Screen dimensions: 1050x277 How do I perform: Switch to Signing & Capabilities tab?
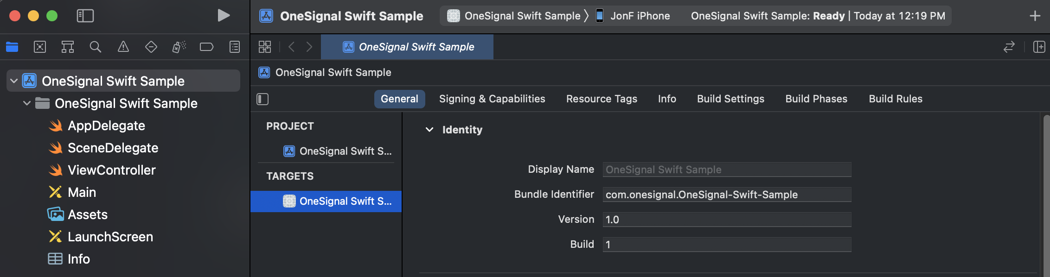[492, 99]
